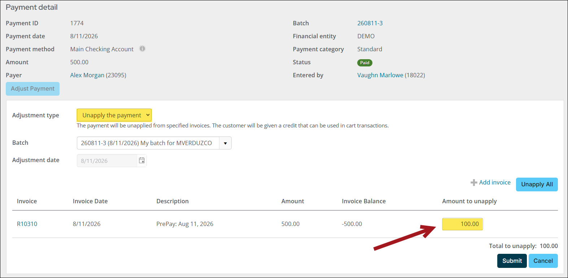568x278 pixels.
Task: Click the Amount to unapply field
Action: coord(462,224)
